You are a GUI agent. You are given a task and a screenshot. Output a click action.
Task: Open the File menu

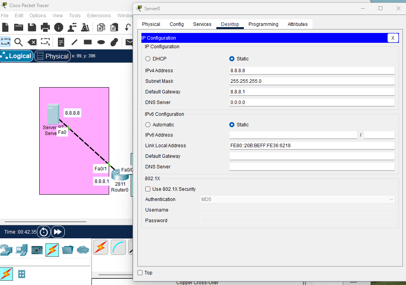click(x=5, y=16)
